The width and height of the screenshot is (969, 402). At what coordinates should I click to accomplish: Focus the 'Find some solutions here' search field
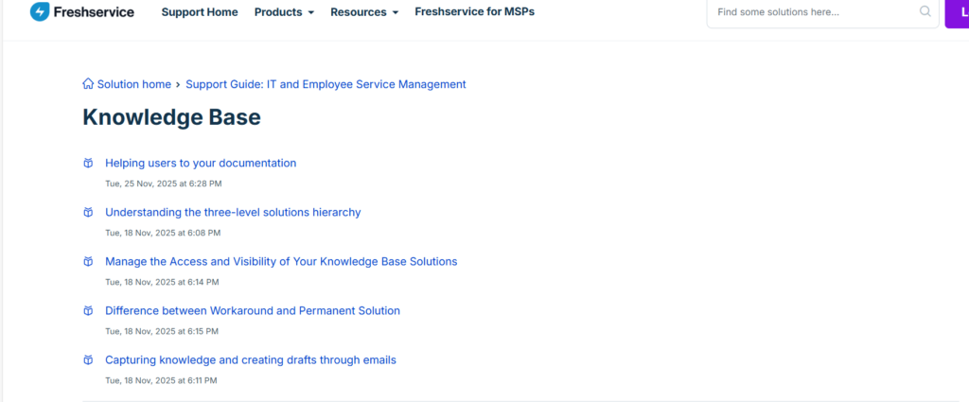point(814,12)
